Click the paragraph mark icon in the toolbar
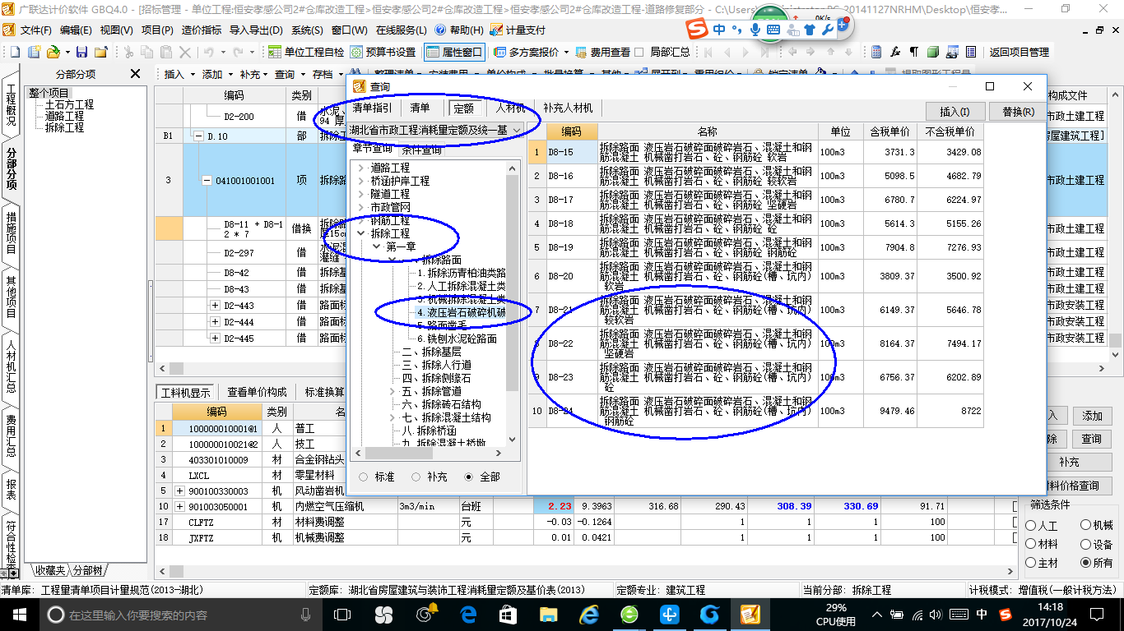Screen dimensions: 1124x631 [x=913, y=52]
